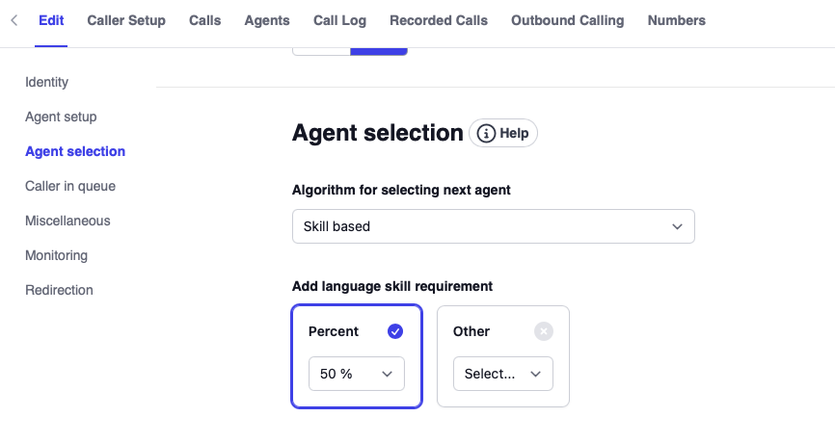Switch to Outbound Calling tab
The width and height of the screenshot is (835, 443).
[567, 20]
